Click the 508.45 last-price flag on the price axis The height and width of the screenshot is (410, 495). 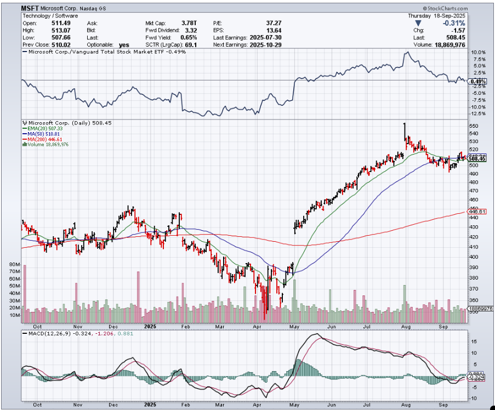coord(477,159)
